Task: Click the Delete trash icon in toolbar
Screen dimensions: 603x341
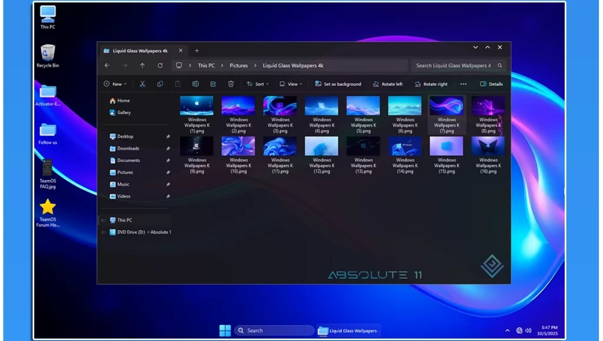Action: click(x=231, y=84)
